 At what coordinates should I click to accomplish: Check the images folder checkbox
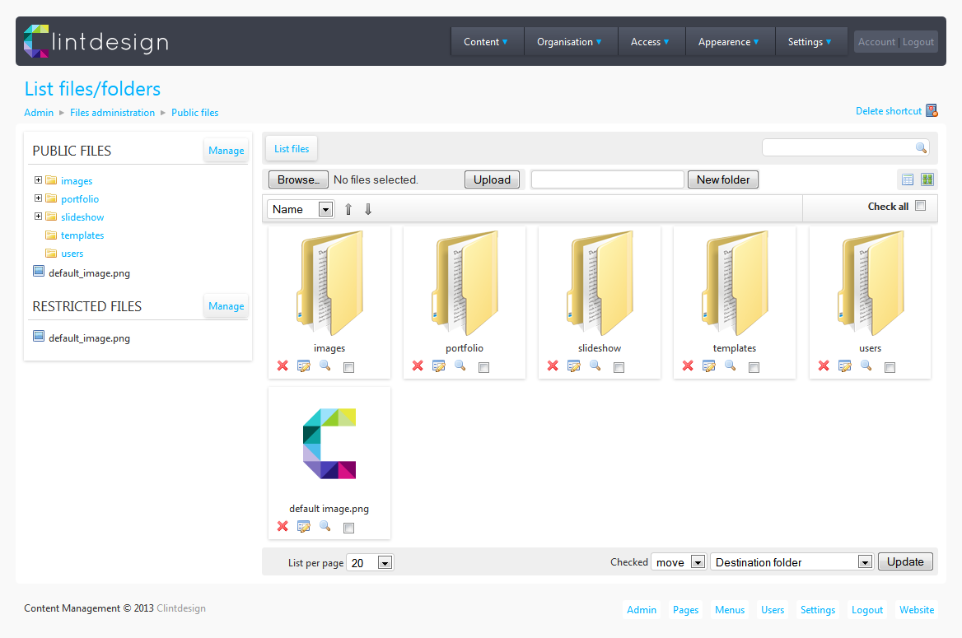348,367
